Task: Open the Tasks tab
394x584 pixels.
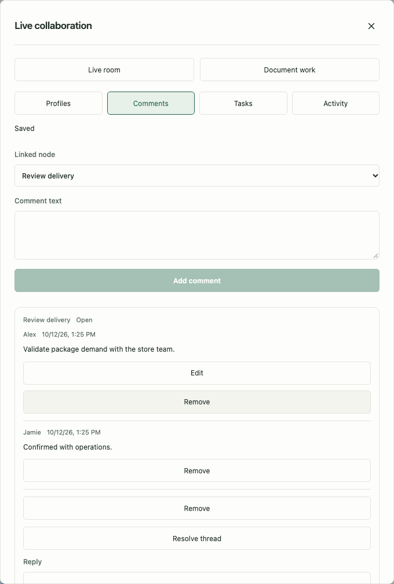Action: pyautogui.click(x=243, y=103)
